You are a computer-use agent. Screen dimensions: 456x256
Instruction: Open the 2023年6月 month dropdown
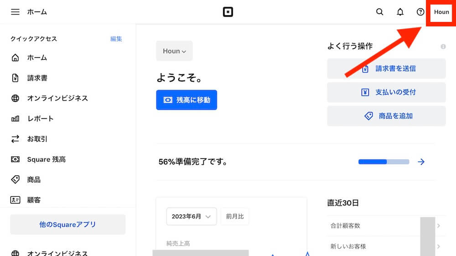tap(192, 216)
